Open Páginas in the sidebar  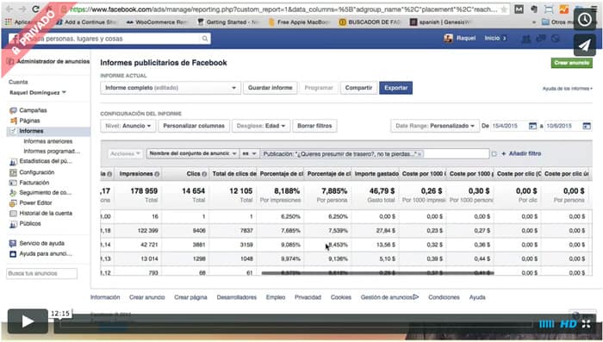pyautogui.click(x=29, y=121)
